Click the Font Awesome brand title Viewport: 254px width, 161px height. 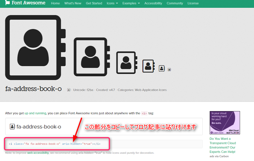point(29,3)
